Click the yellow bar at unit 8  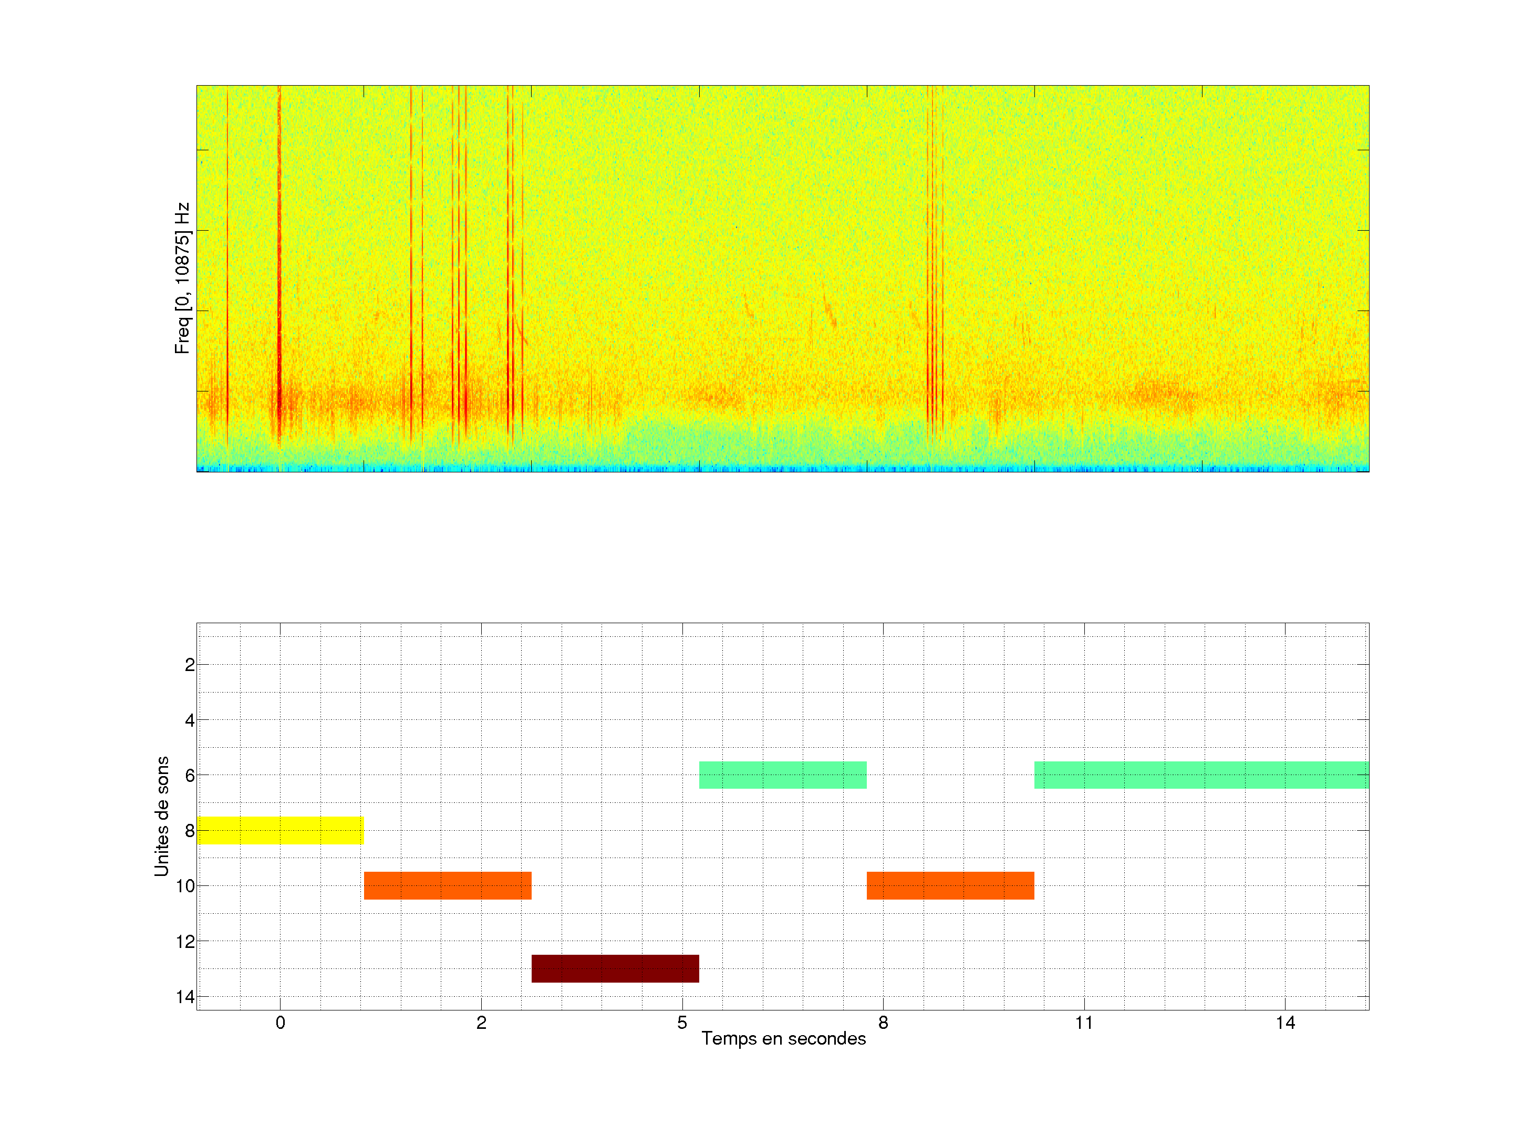pos(280,830)
